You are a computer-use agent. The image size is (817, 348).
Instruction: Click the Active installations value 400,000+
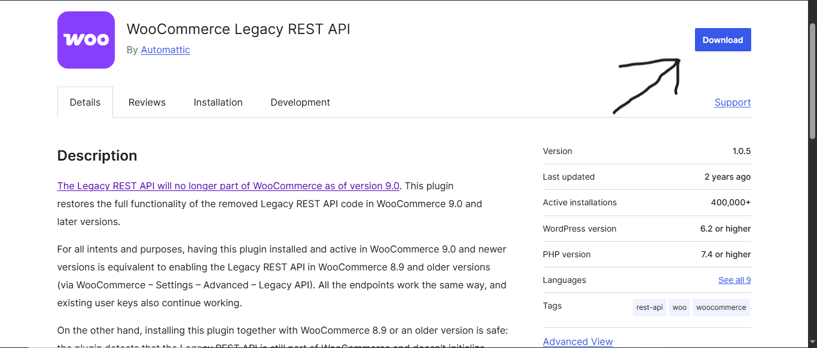click(731, 202)
